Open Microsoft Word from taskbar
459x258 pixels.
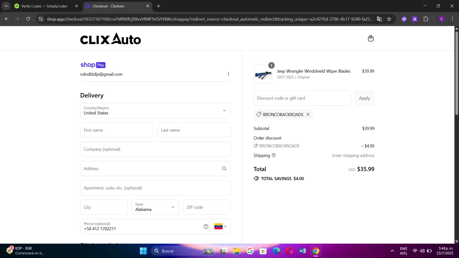point(303,251)
